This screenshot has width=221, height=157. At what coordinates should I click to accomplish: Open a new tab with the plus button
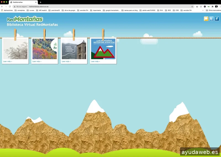[x=40, y=2]
